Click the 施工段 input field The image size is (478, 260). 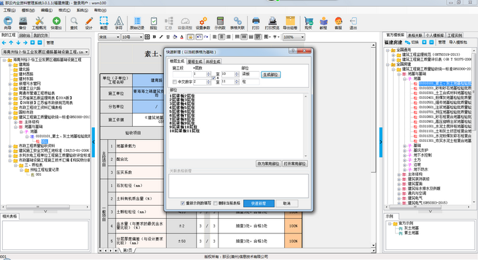pos(182,74)
